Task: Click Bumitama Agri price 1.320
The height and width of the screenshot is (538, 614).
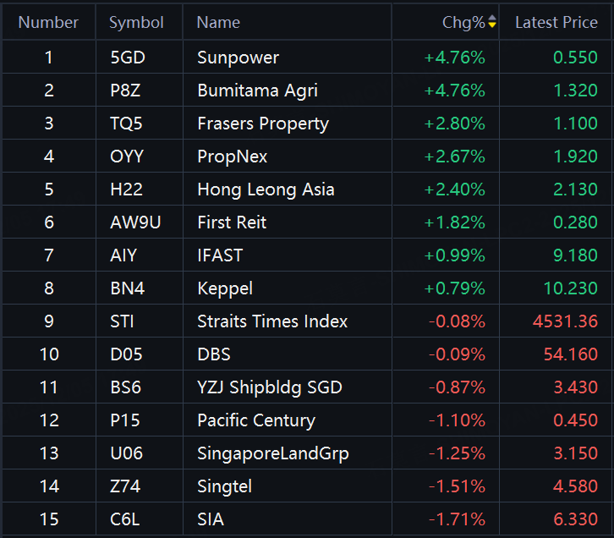Action: [575, 91]
